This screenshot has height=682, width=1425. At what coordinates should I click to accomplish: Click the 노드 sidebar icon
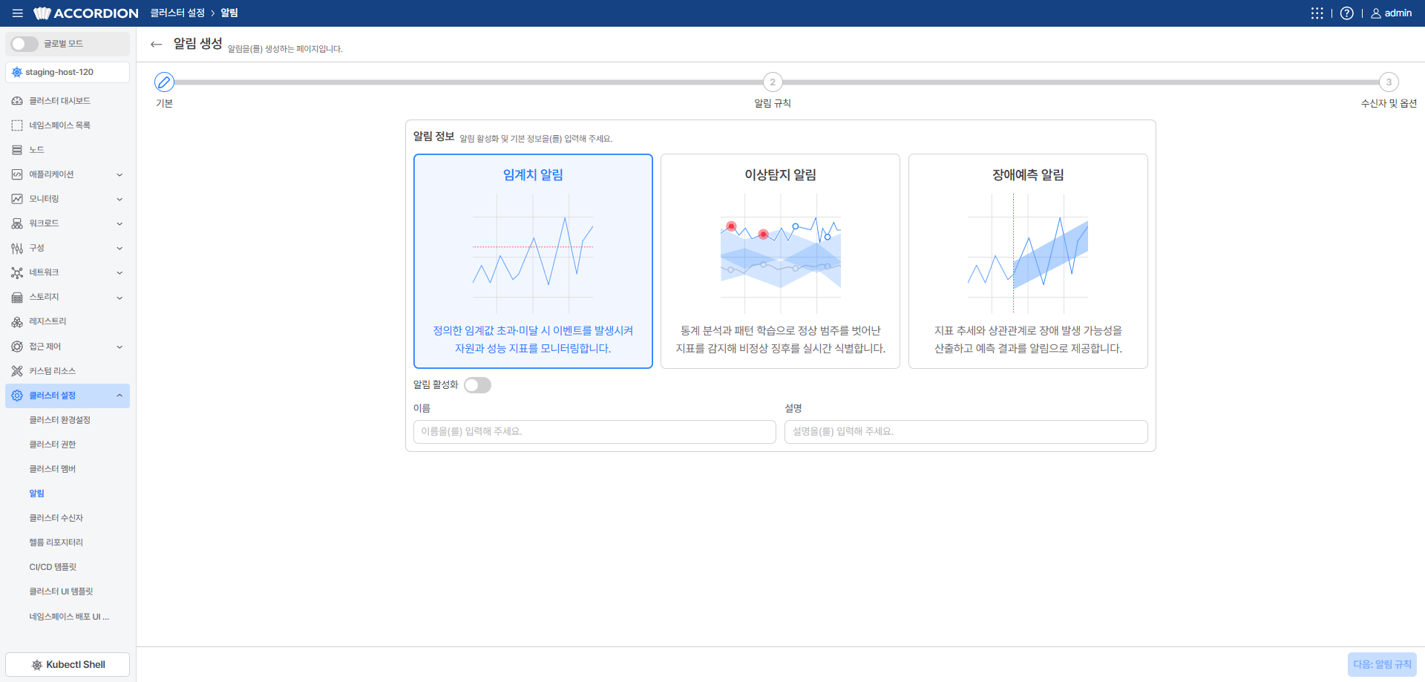coord(17,150)
